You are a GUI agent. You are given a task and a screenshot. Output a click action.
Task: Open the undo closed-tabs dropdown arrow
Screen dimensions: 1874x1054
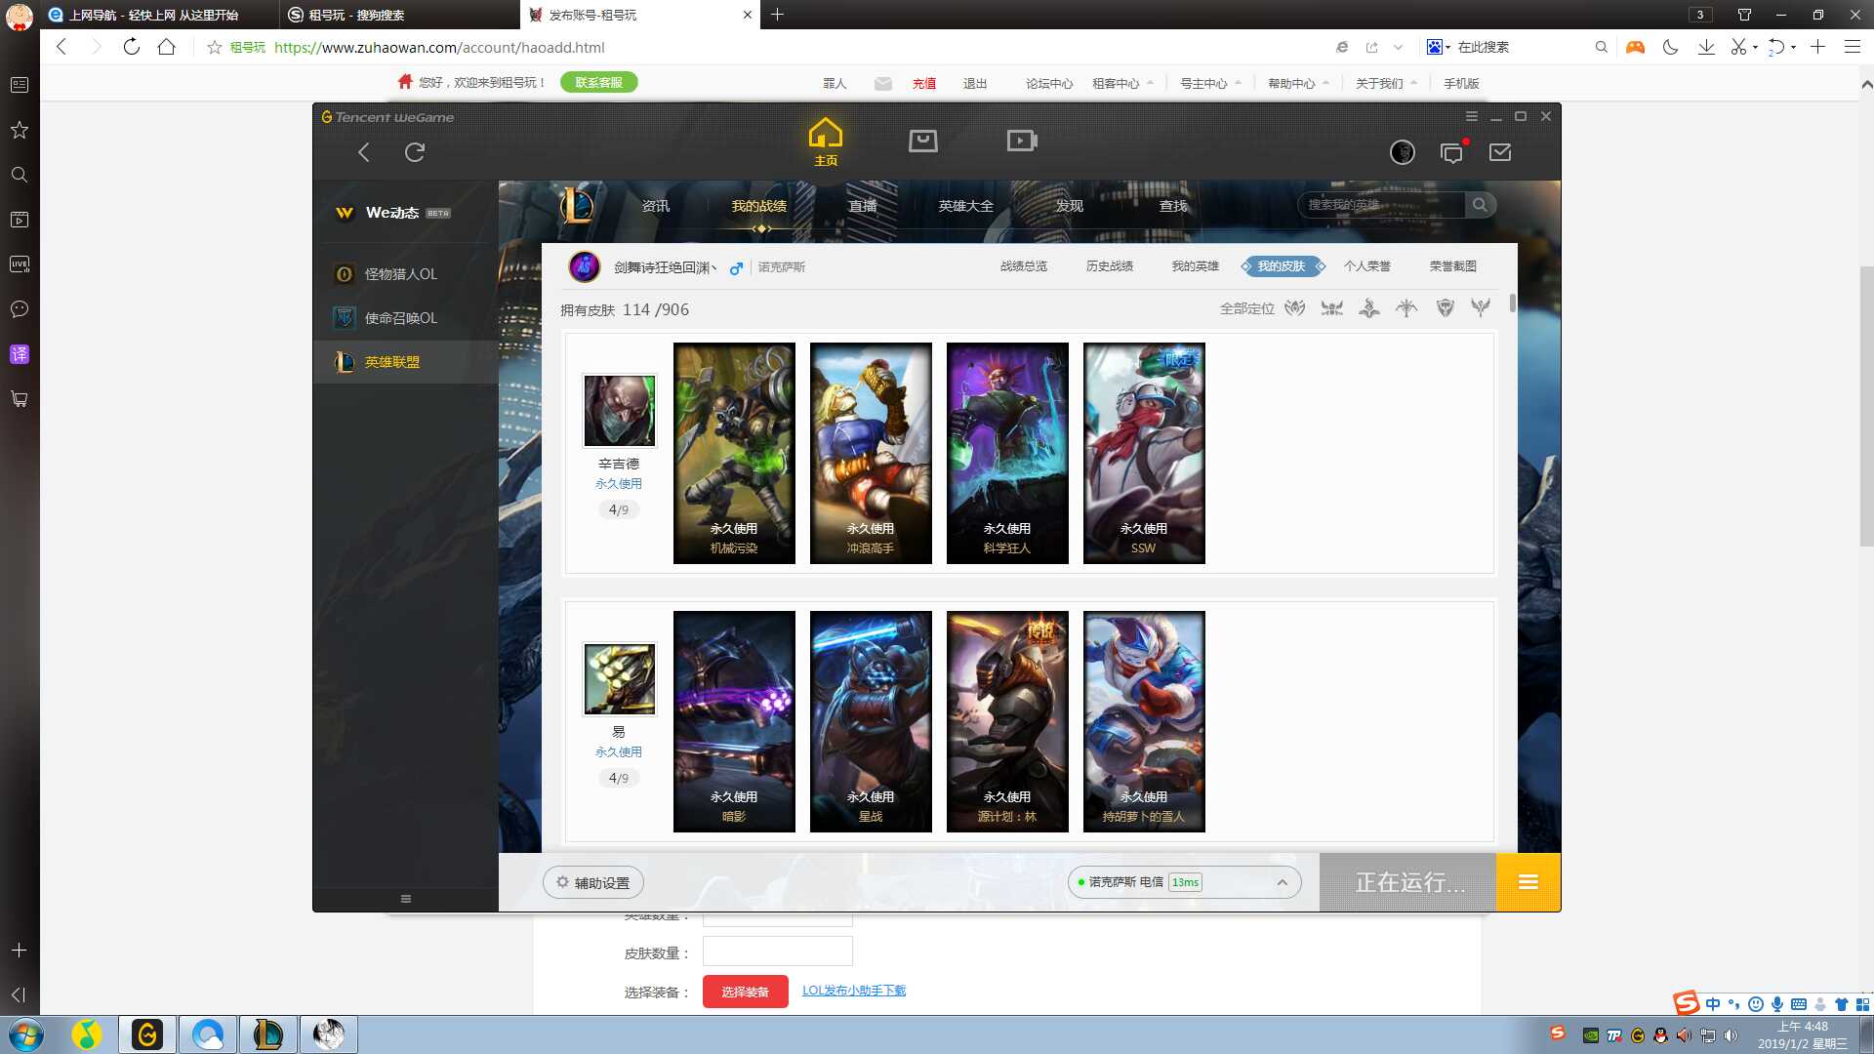(1793, 47)
